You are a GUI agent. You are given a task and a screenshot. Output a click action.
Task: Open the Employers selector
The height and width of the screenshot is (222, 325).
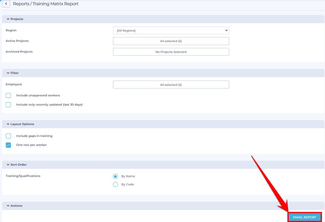tap(171, 85)
